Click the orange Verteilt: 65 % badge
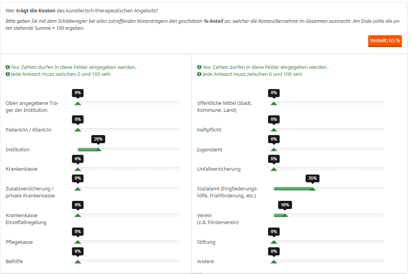This screenshot has width=410, height=274. point(385,41)
